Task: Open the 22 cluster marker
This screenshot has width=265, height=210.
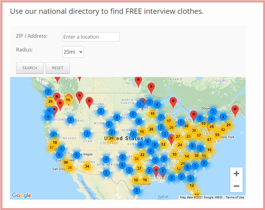Action: (x=142, y=155)
